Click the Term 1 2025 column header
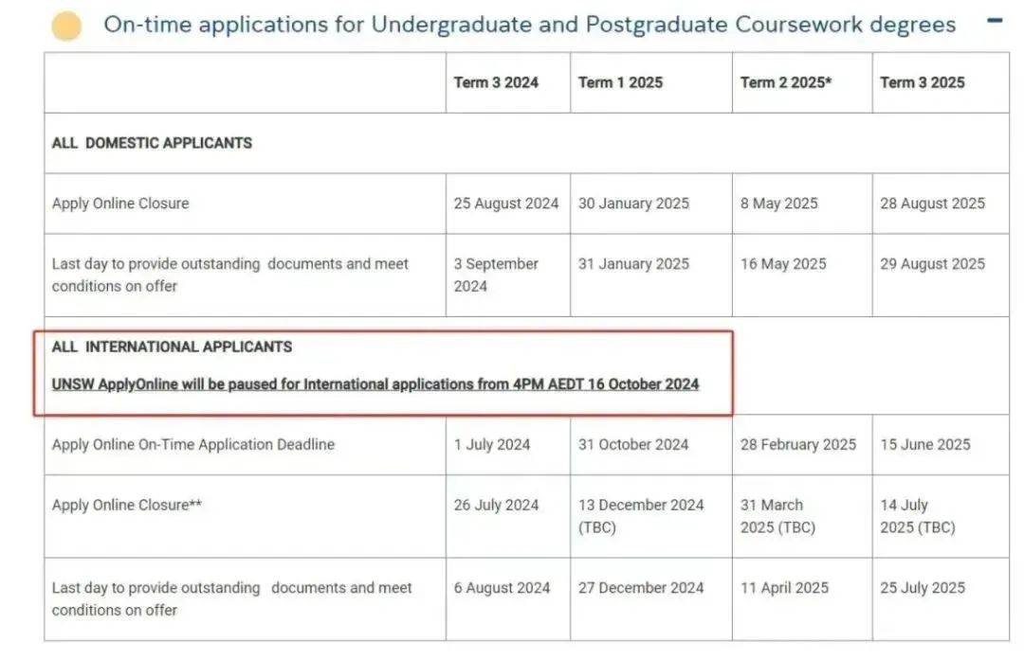1024x659 pixels. pos(620,82)
